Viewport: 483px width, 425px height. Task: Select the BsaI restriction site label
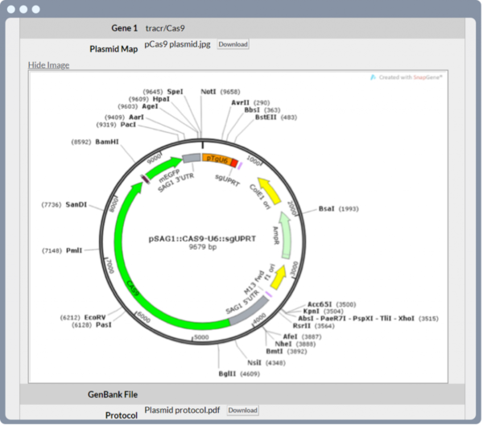click(326, 208)
